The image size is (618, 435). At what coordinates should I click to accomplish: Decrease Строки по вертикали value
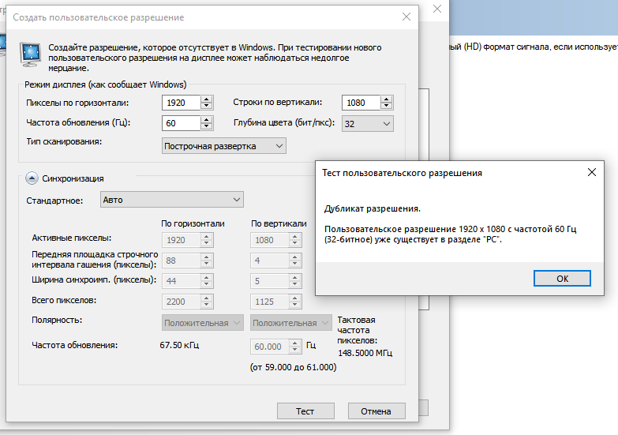coord(386,107)
